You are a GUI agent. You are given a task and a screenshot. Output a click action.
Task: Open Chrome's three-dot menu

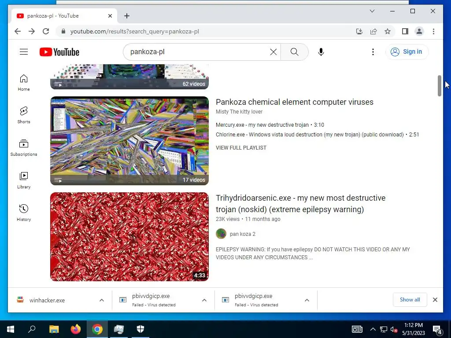pyautogui.click(x=433, y=31)
